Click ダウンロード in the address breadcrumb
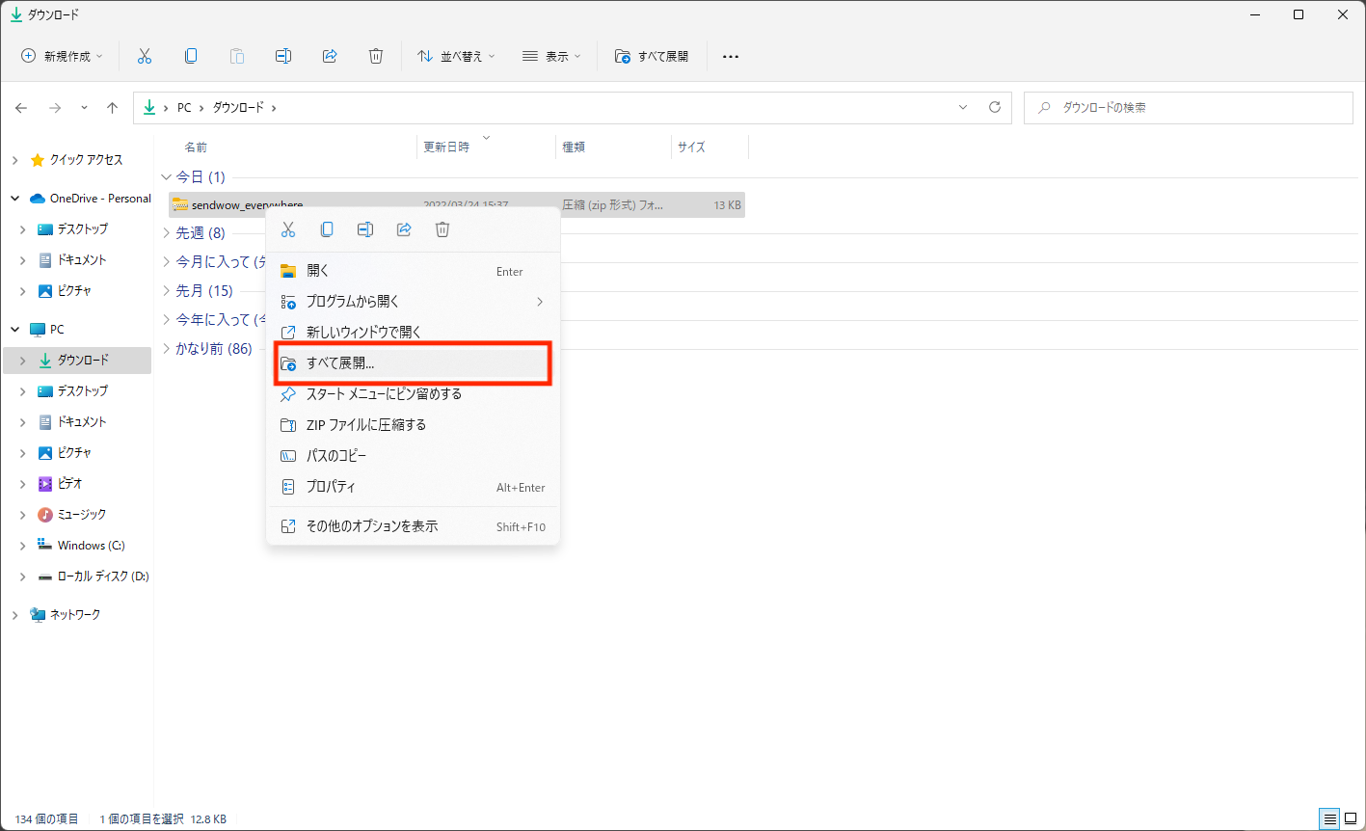The width and height of the screenshot is (1366, 831). (238, 108)
